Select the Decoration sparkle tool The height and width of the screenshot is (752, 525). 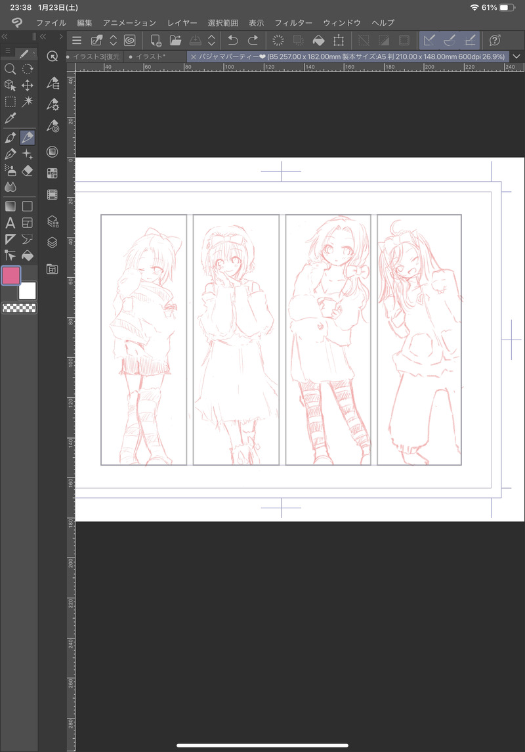(x=28, y=154)
